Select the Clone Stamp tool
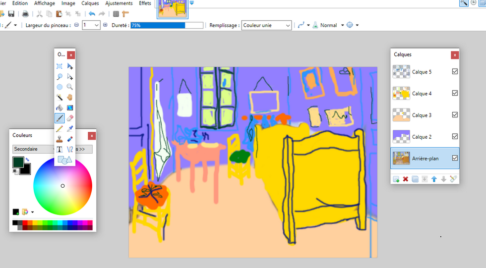The height and width of the screenshot is (268, 486). pyautogui.click(x=60, y=139)
